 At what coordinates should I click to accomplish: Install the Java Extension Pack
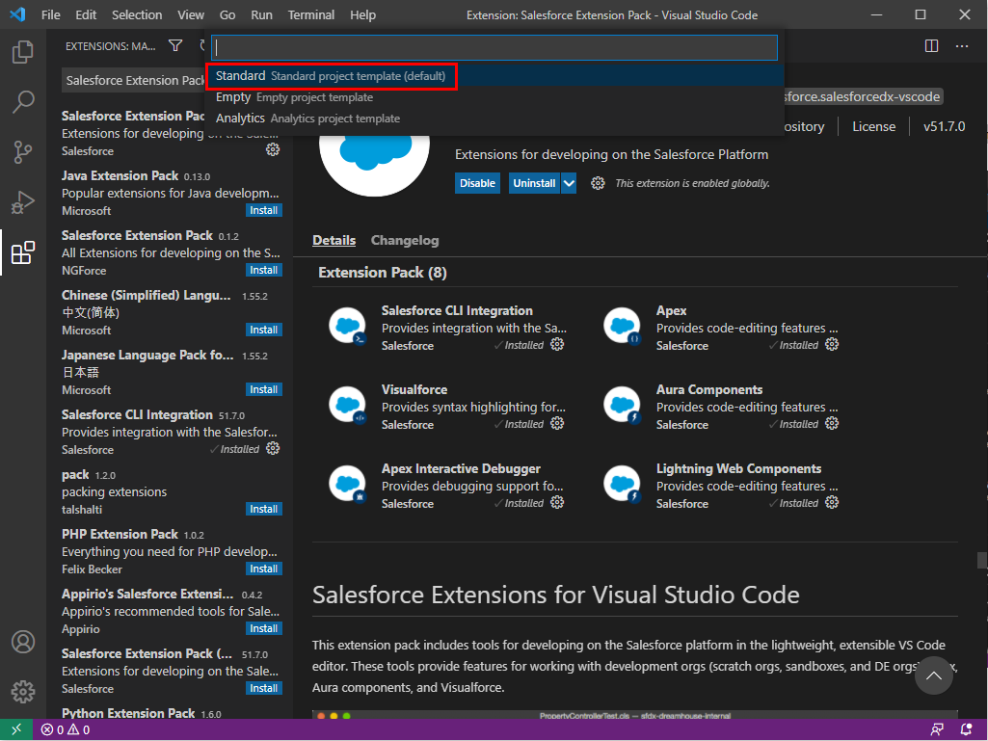263,210
